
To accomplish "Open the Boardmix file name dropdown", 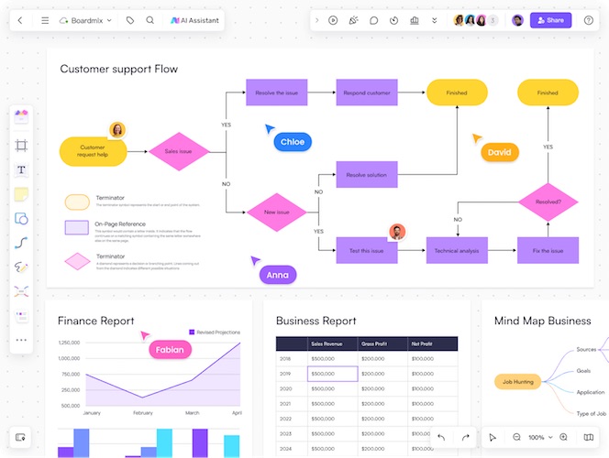I will click(85, 20).
